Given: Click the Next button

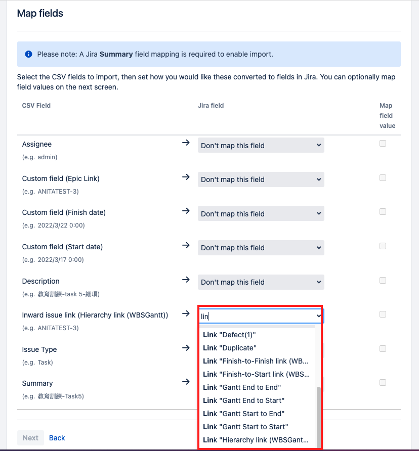Looking at the screenshot, I should tap(30, 438).
